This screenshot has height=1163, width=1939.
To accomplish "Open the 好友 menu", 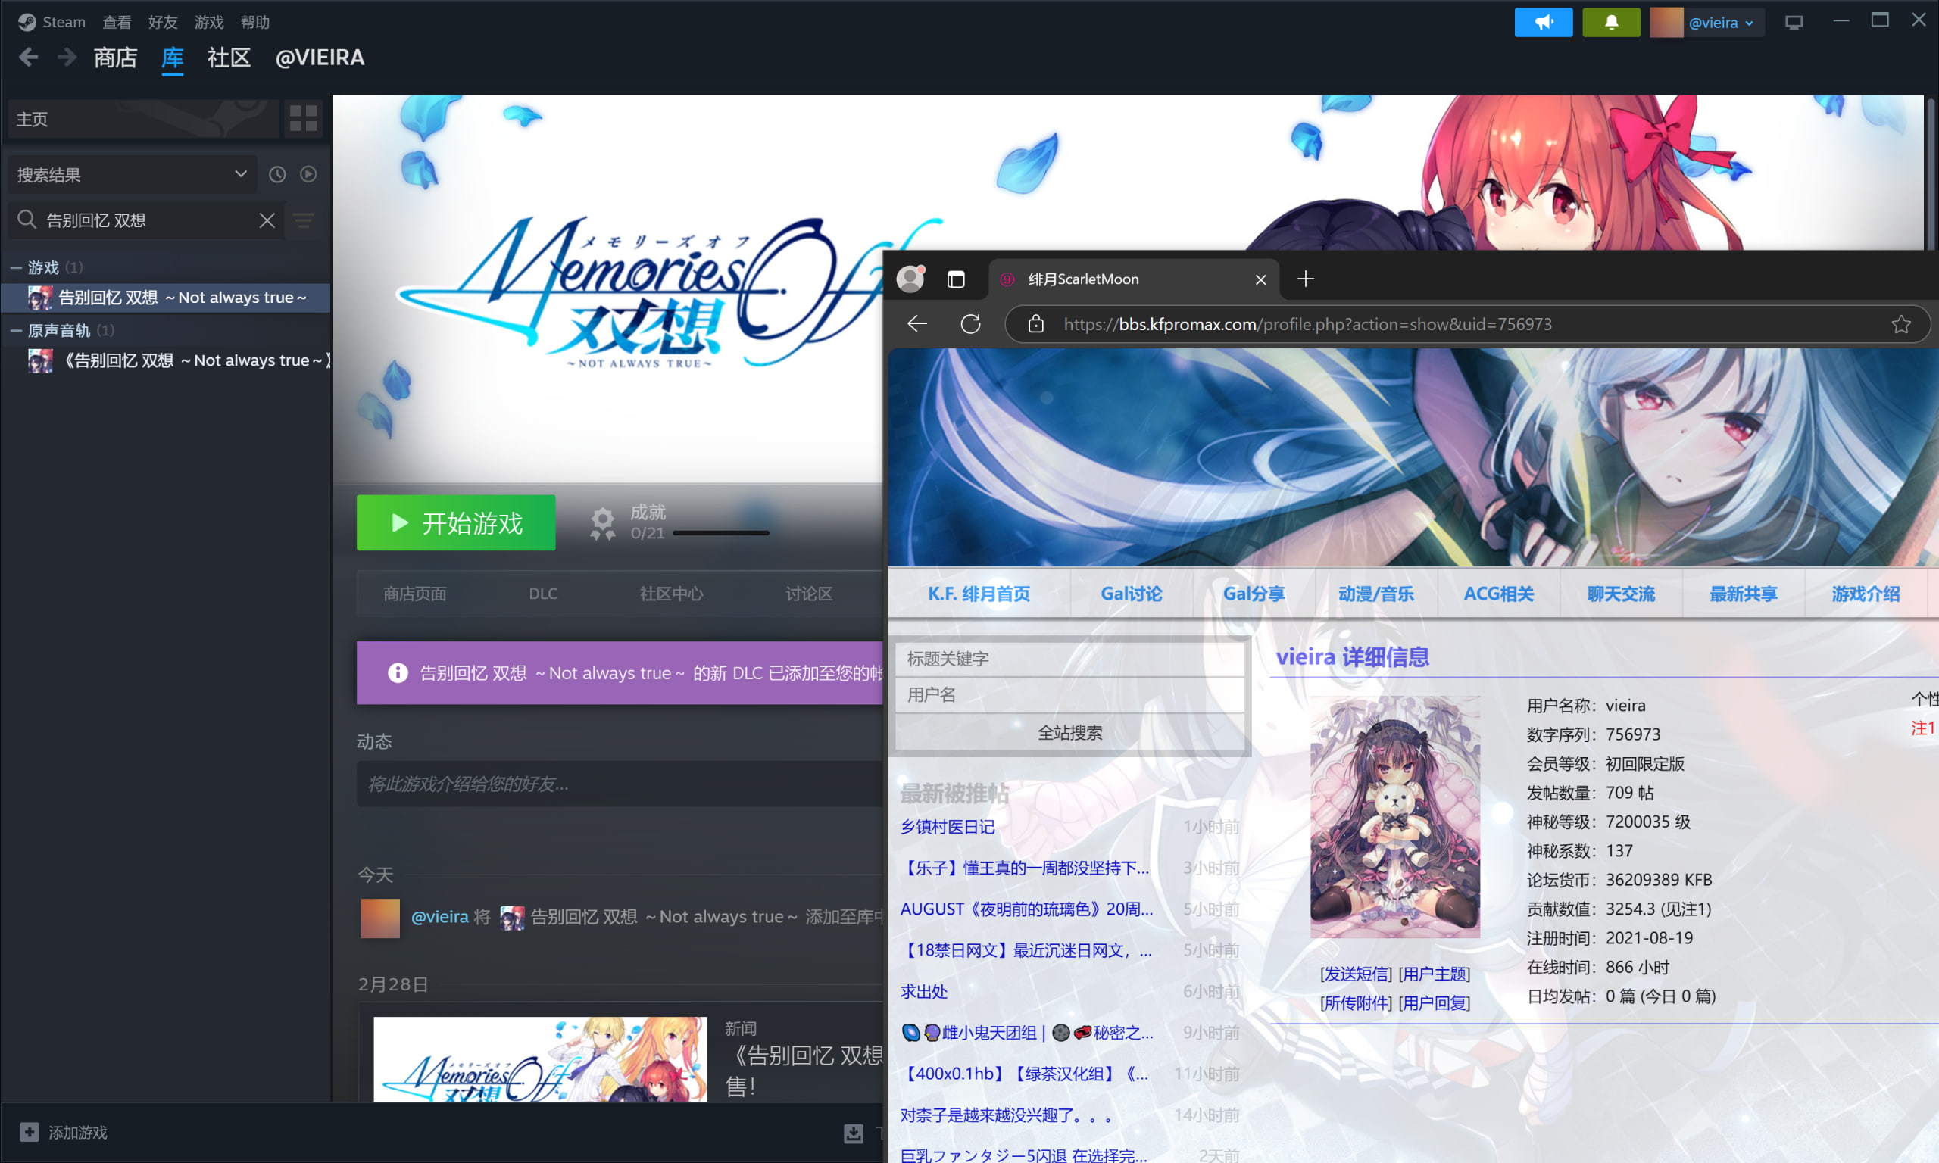I will coord(162,22).
